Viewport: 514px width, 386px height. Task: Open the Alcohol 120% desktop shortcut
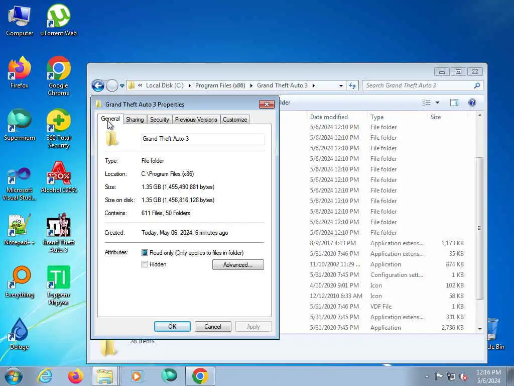(58, 177)
